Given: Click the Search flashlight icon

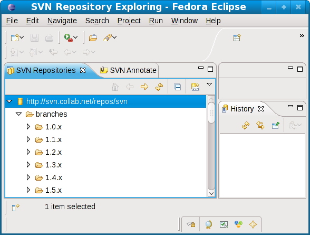Looking at the screenshot, I should 108,37.
